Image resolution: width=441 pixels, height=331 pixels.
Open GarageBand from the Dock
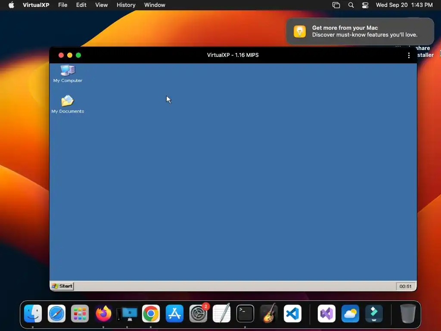[x=269, y=313]
